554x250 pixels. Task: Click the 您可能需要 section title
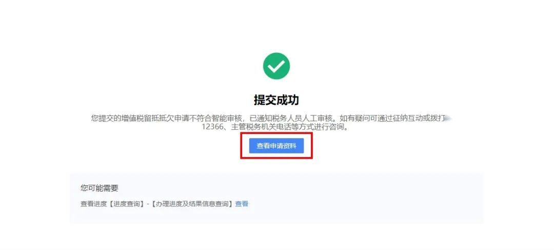tap(100, 188)
